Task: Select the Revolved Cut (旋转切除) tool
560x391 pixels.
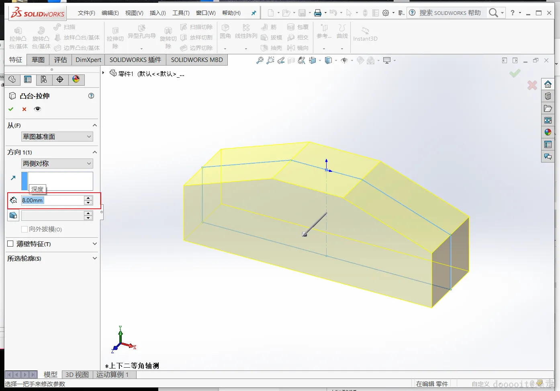Action: coord(168,38)
